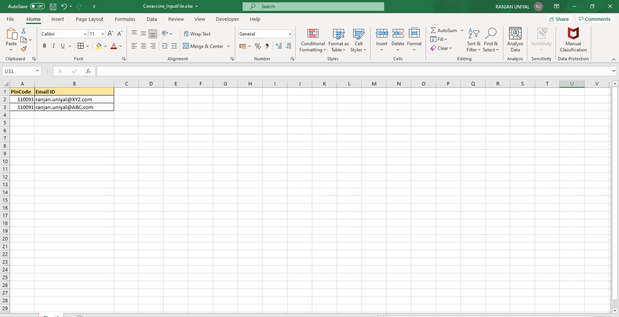Open Conditional Formatting menu
This screenshot has height=317, width=619.
pyautogui.click(x=313, y=40)
